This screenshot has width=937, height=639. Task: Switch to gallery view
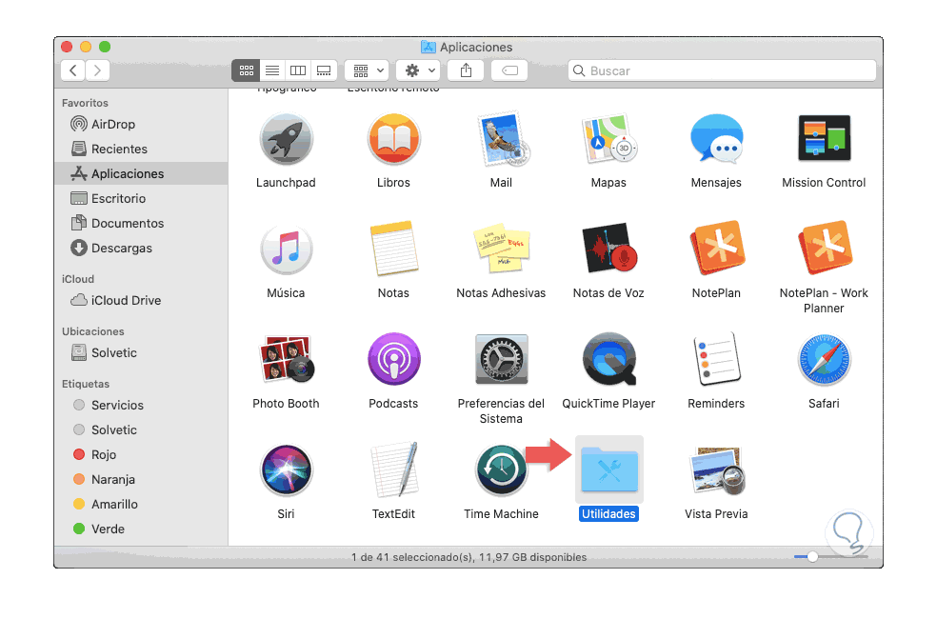point(324,70)
